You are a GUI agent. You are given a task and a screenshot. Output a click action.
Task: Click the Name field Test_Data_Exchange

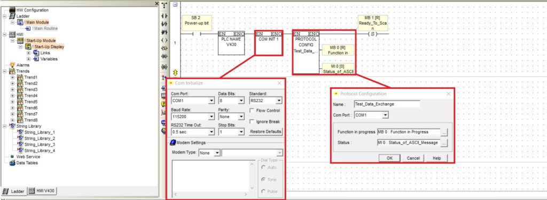tap(387, 104)
